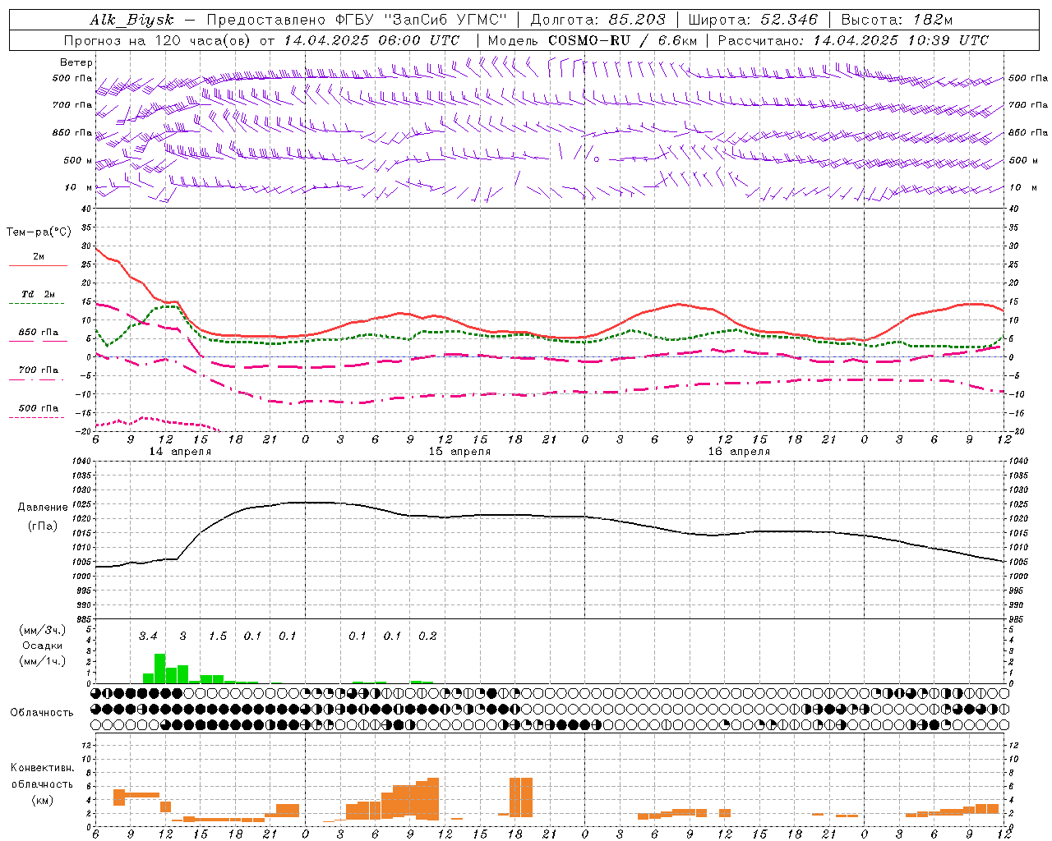Click the computed time 14.04.2025 10:39 UTC
This screenshot has height=841, width=1052.
(901, 40)
